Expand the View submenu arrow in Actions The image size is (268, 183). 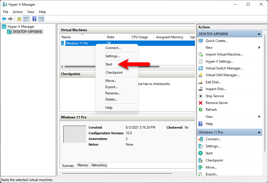(x=259, y=116)
